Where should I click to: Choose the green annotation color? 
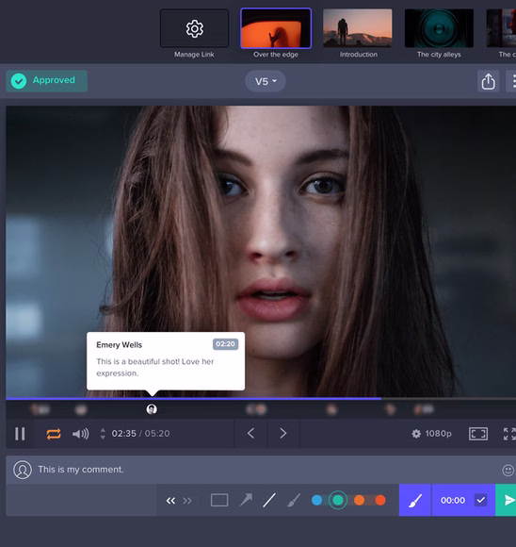(x=338, y=500)
